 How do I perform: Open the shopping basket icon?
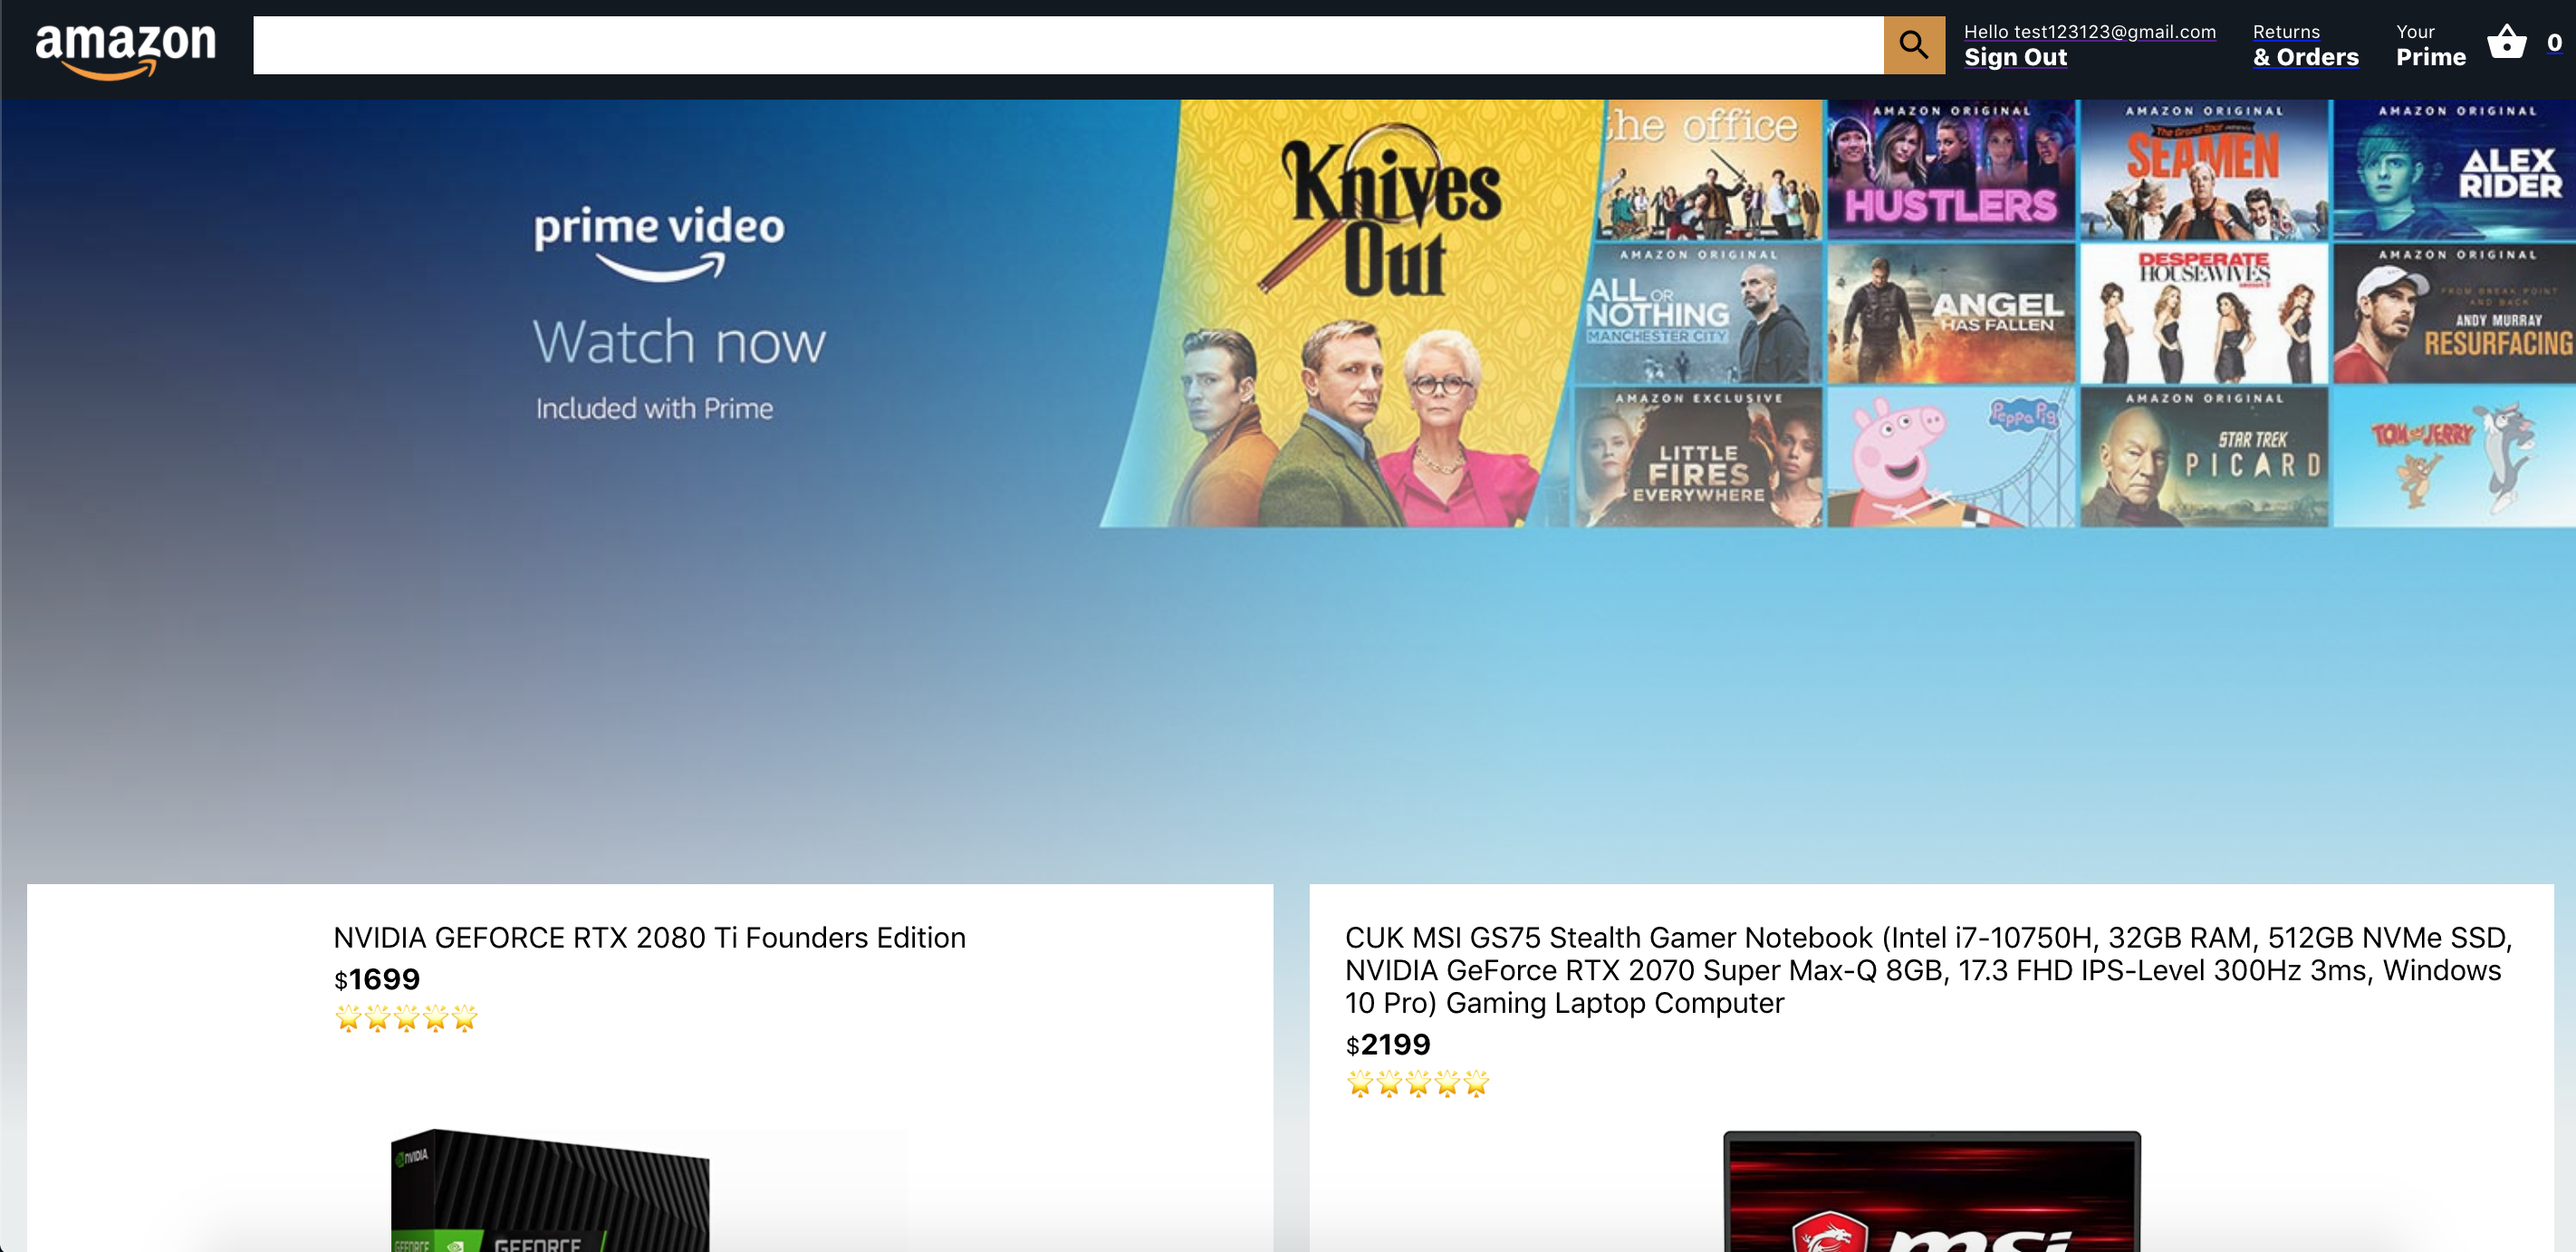pos(2506,43)
